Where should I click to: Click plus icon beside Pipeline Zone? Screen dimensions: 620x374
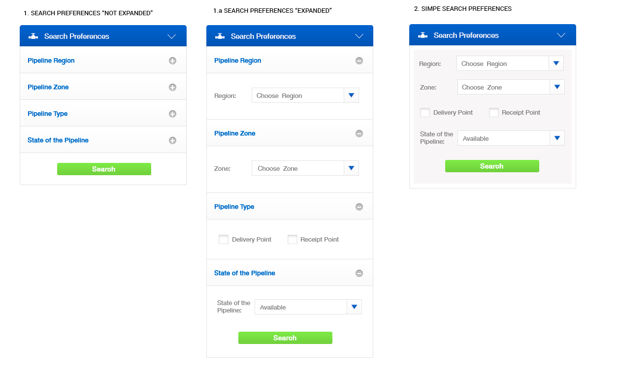click(172, 88)
